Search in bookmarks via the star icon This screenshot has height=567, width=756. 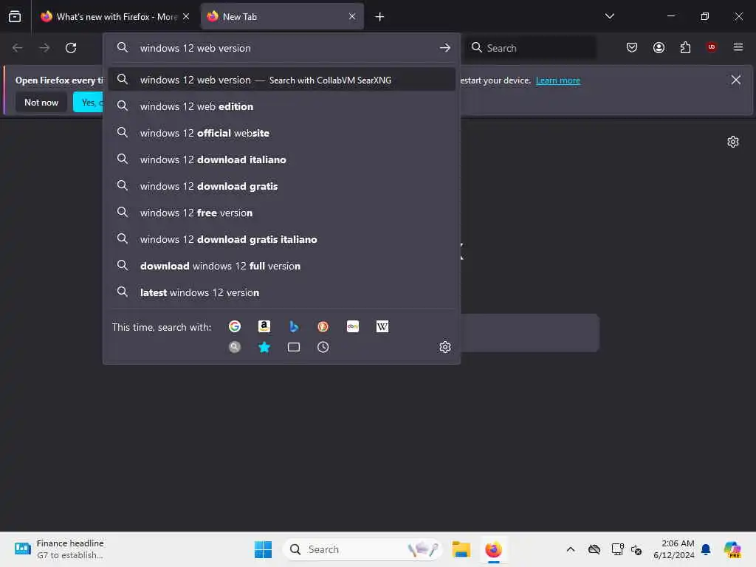coord(264,347)
